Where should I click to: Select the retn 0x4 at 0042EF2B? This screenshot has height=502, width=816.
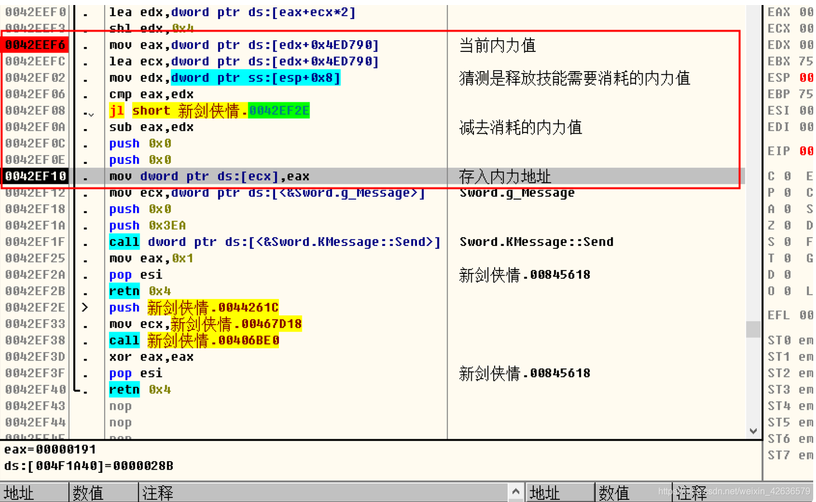(140, 291)
